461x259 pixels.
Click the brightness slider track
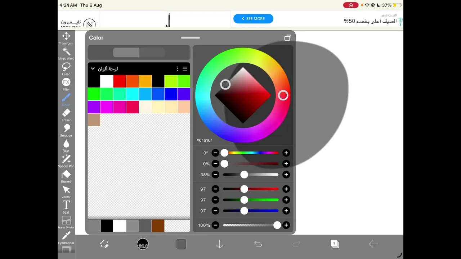click(x=251, y=175)
